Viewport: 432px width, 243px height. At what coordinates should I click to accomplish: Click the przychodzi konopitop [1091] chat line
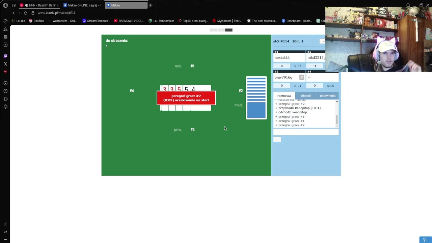tap(298, 108)
